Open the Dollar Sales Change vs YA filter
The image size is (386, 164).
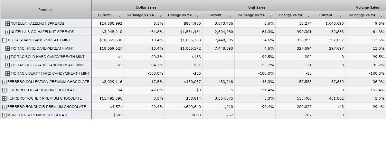pyautogui.click(x=198, y=15)
